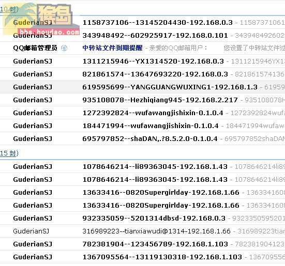This screenshot has height=266, width=285.
Task: Click the QQ mailbox admin verified icon
Action: coord(64,48)
